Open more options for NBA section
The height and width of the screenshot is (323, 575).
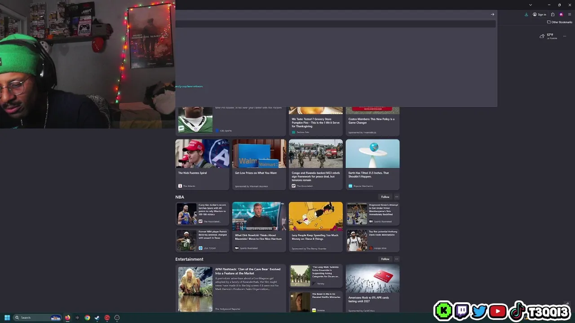pos(396,197)
